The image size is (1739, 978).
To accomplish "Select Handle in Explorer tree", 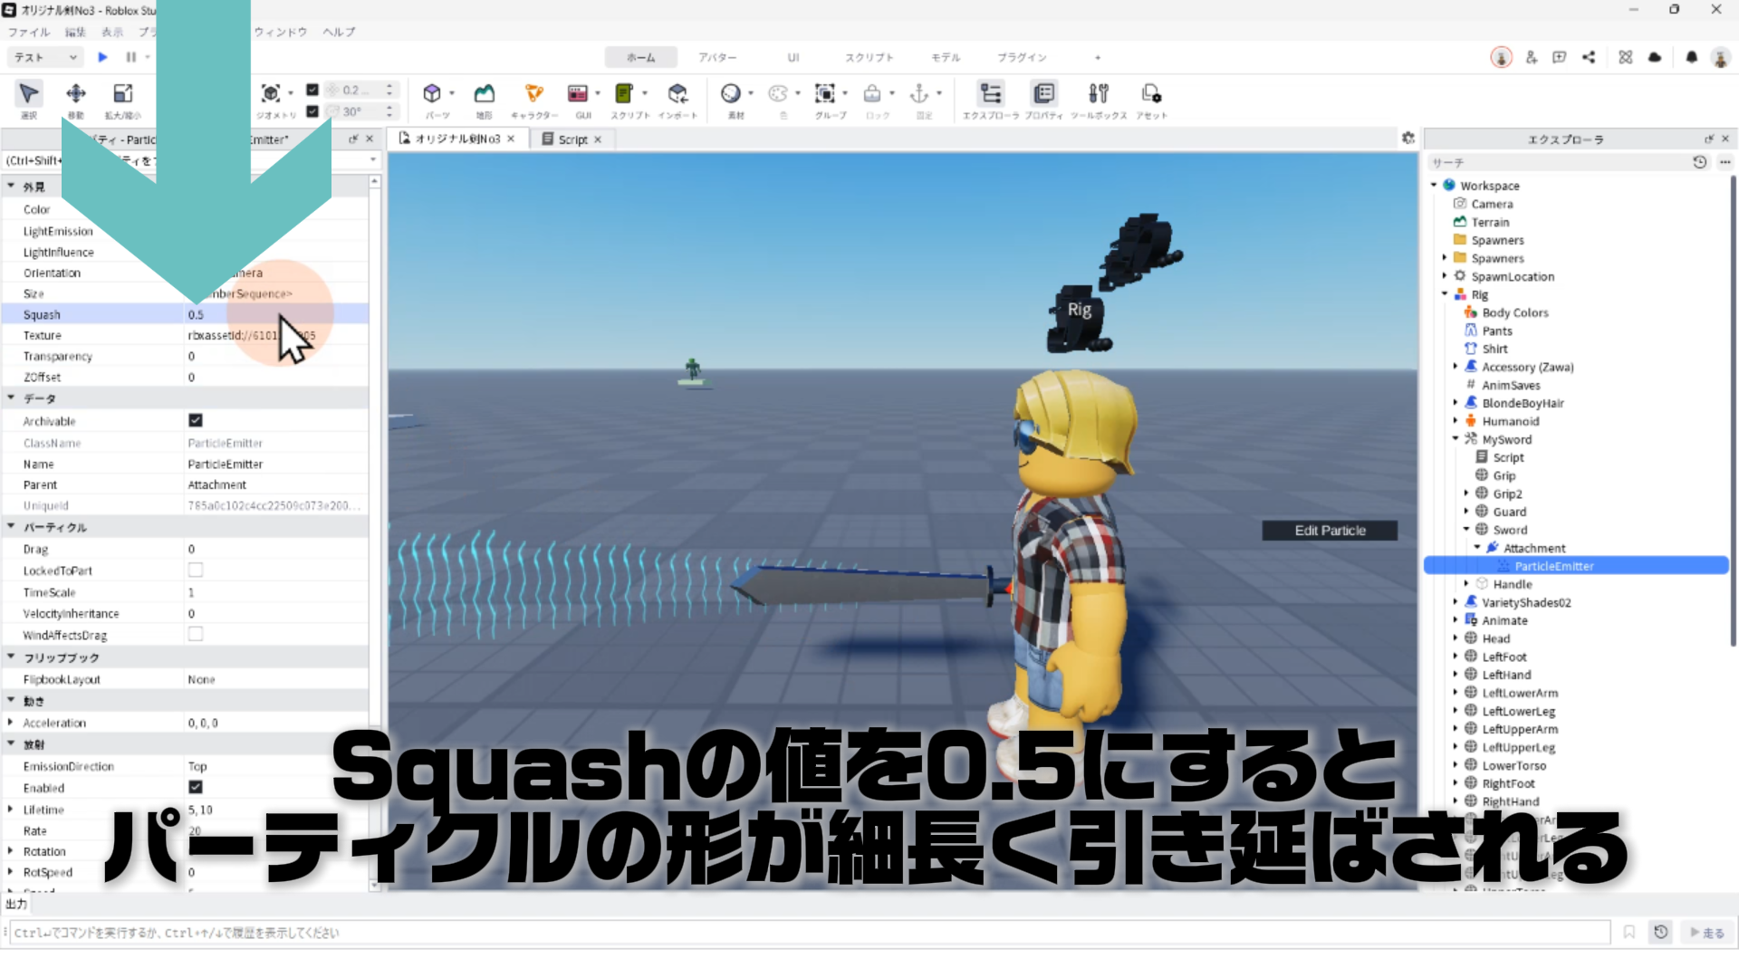I will pyautogui.click(x=1512, y=584).
